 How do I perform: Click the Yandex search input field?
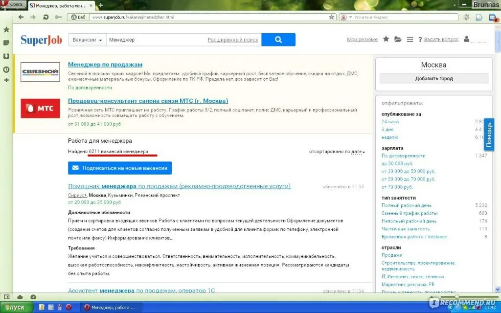[405, 17]
